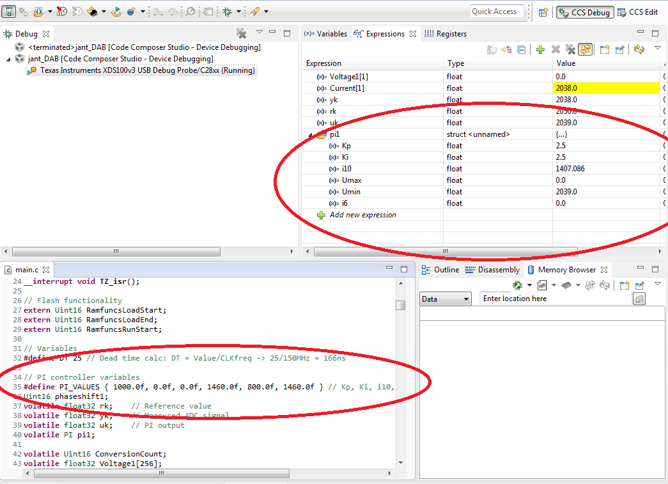Switch to CCS Debug perspective
The height and width of the screenshot is (484, 668).
coord(586,12)
